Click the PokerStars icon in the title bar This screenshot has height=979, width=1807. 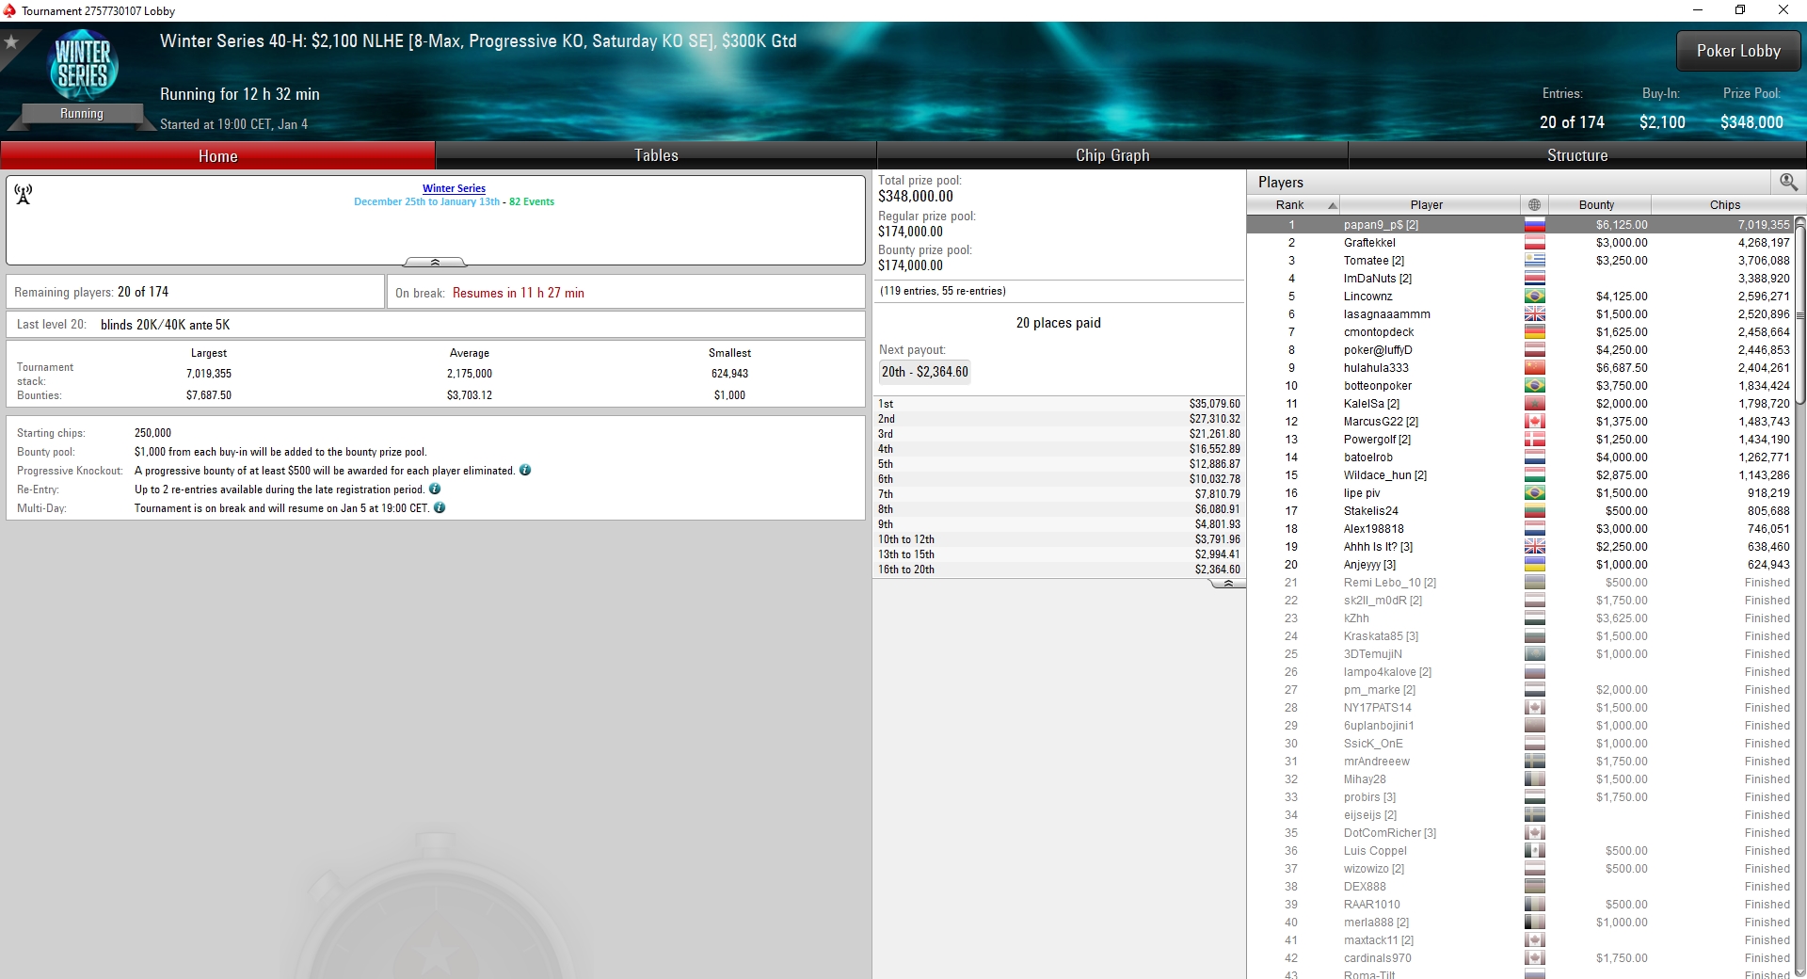[9, 10]
